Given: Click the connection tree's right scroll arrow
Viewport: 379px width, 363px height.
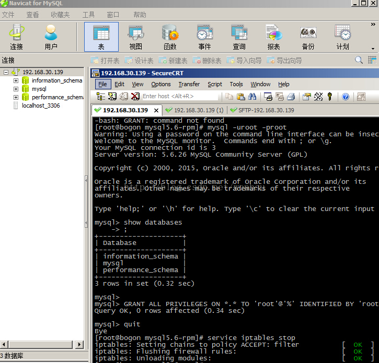Looking at the screenshot, I should (x=79, y=344).
